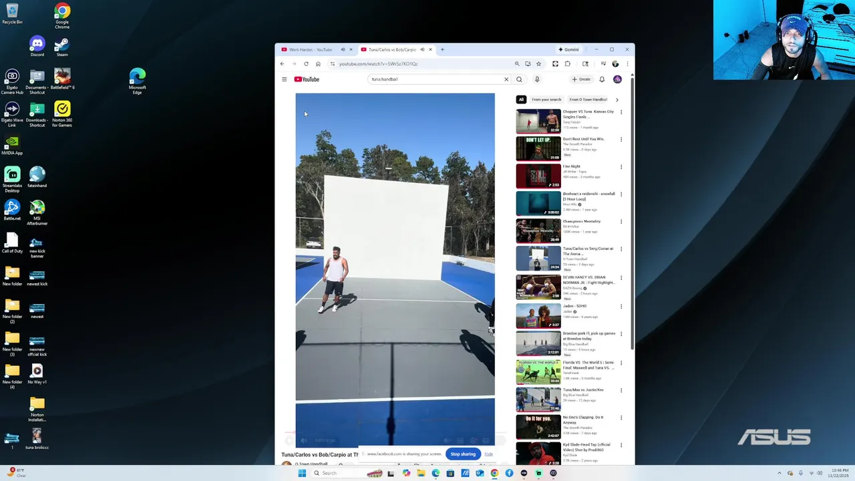Open Outlook from taskbar
The height and width of the screenshot is (481, 855).
tap(480, 473)
